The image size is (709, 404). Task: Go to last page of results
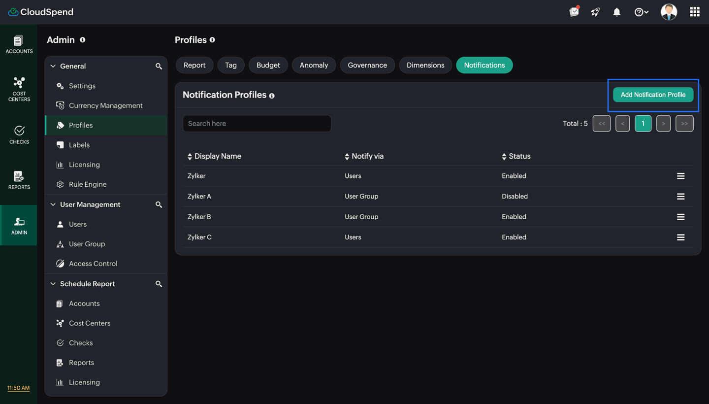(684, 124)
